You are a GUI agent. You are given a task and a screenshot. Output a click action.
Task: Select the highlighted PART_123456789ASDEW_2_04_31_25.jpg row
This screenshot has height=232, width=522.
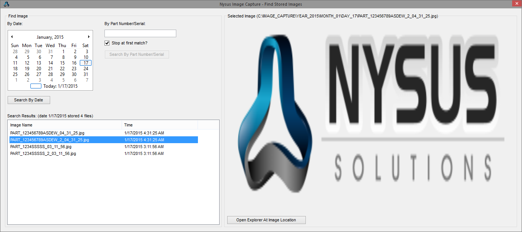tap(49, 140)
